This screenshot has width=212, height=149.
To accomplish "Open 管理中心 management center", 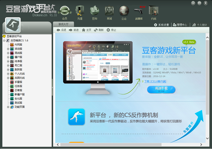I will click(180, 25).
